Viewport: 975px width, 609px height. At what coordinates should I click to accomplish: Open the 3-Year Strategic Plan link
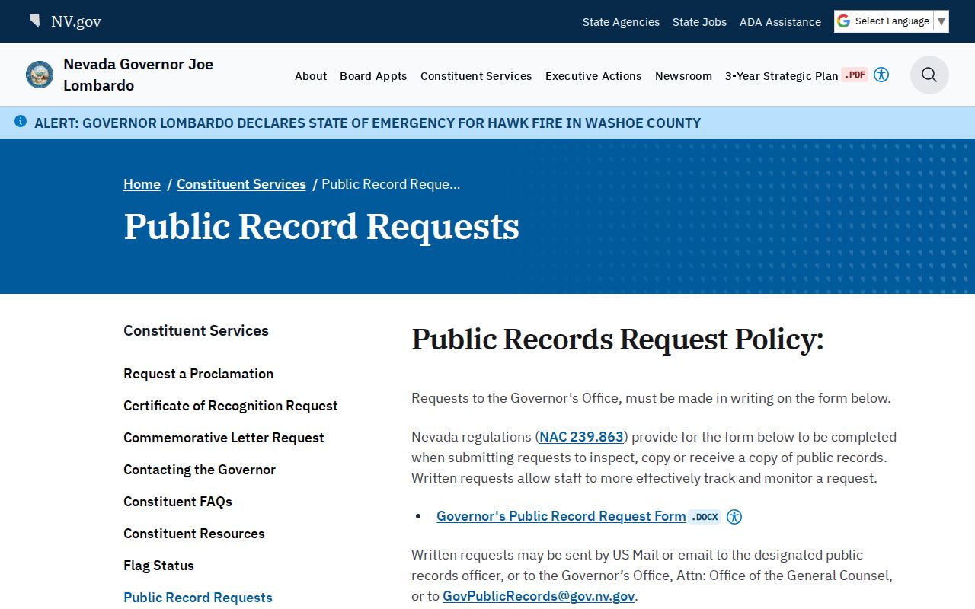(782, 76)
